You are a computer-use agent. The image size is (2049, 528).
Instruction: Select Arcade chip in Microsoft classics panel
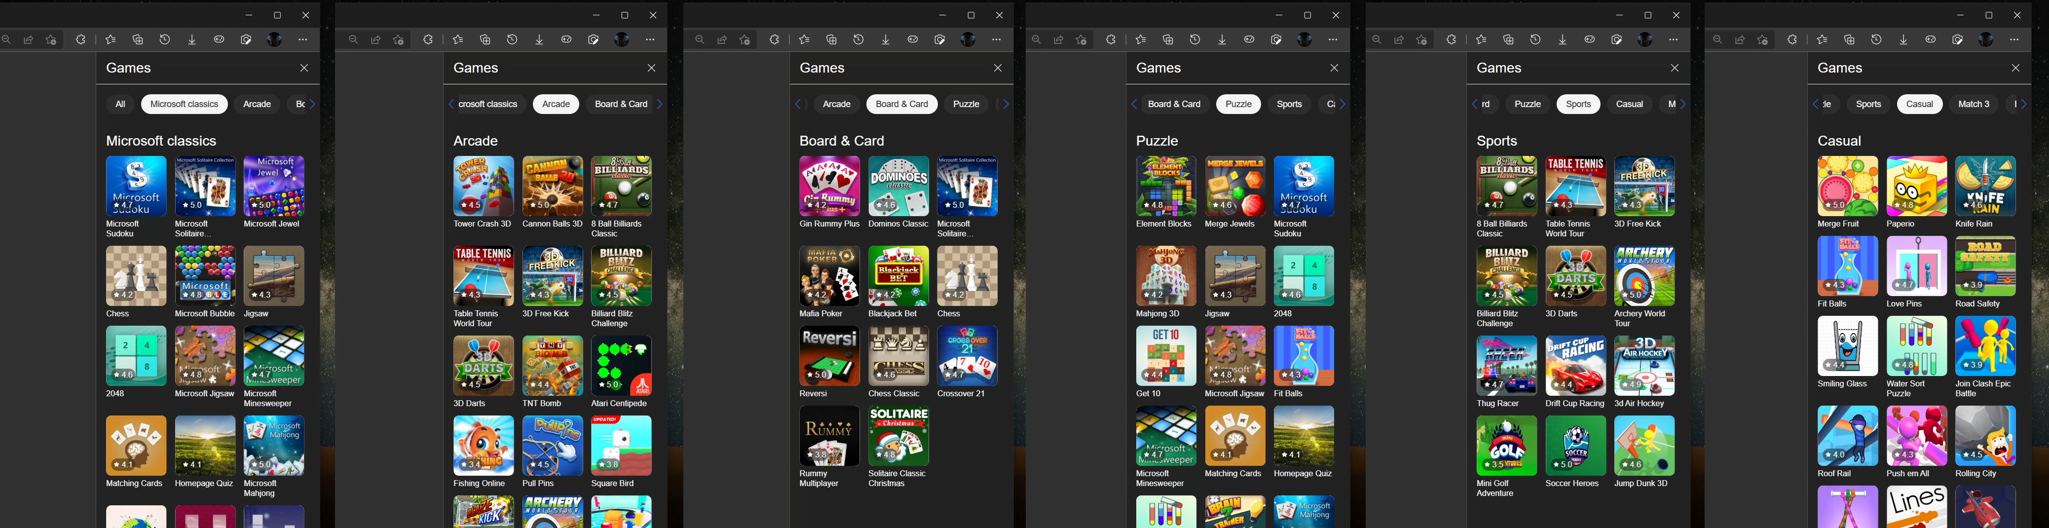click(x=257, y=104)
